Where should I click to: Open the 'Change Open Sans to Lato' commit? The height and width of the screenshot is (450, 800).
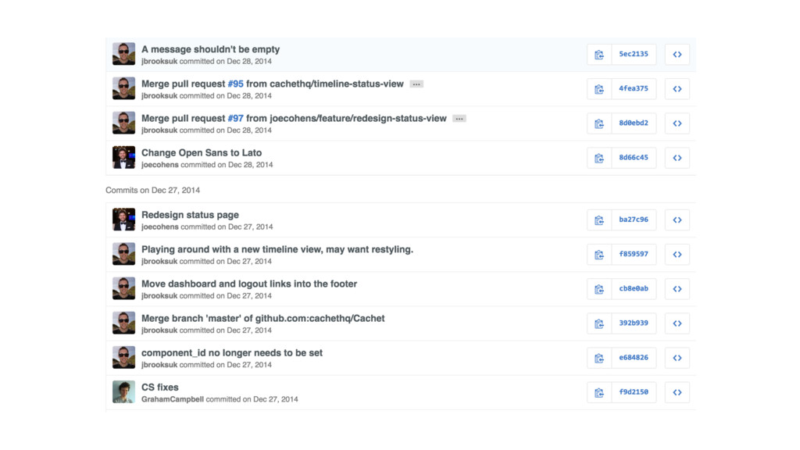202,152
